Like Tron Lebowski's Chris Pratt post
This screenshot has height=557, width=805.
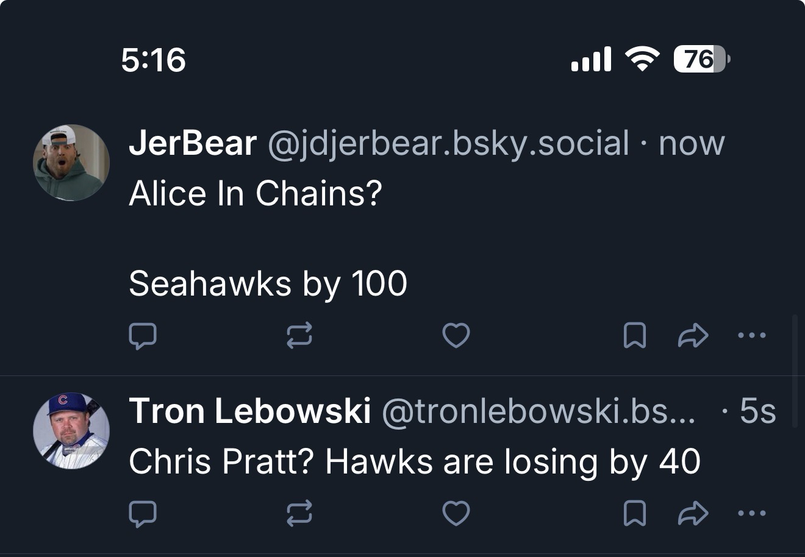(456, 513)
